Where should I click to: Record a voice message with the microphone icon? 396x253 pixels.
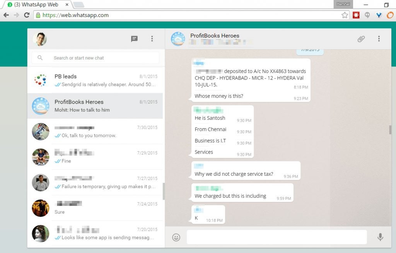click(x=379, y=237)
